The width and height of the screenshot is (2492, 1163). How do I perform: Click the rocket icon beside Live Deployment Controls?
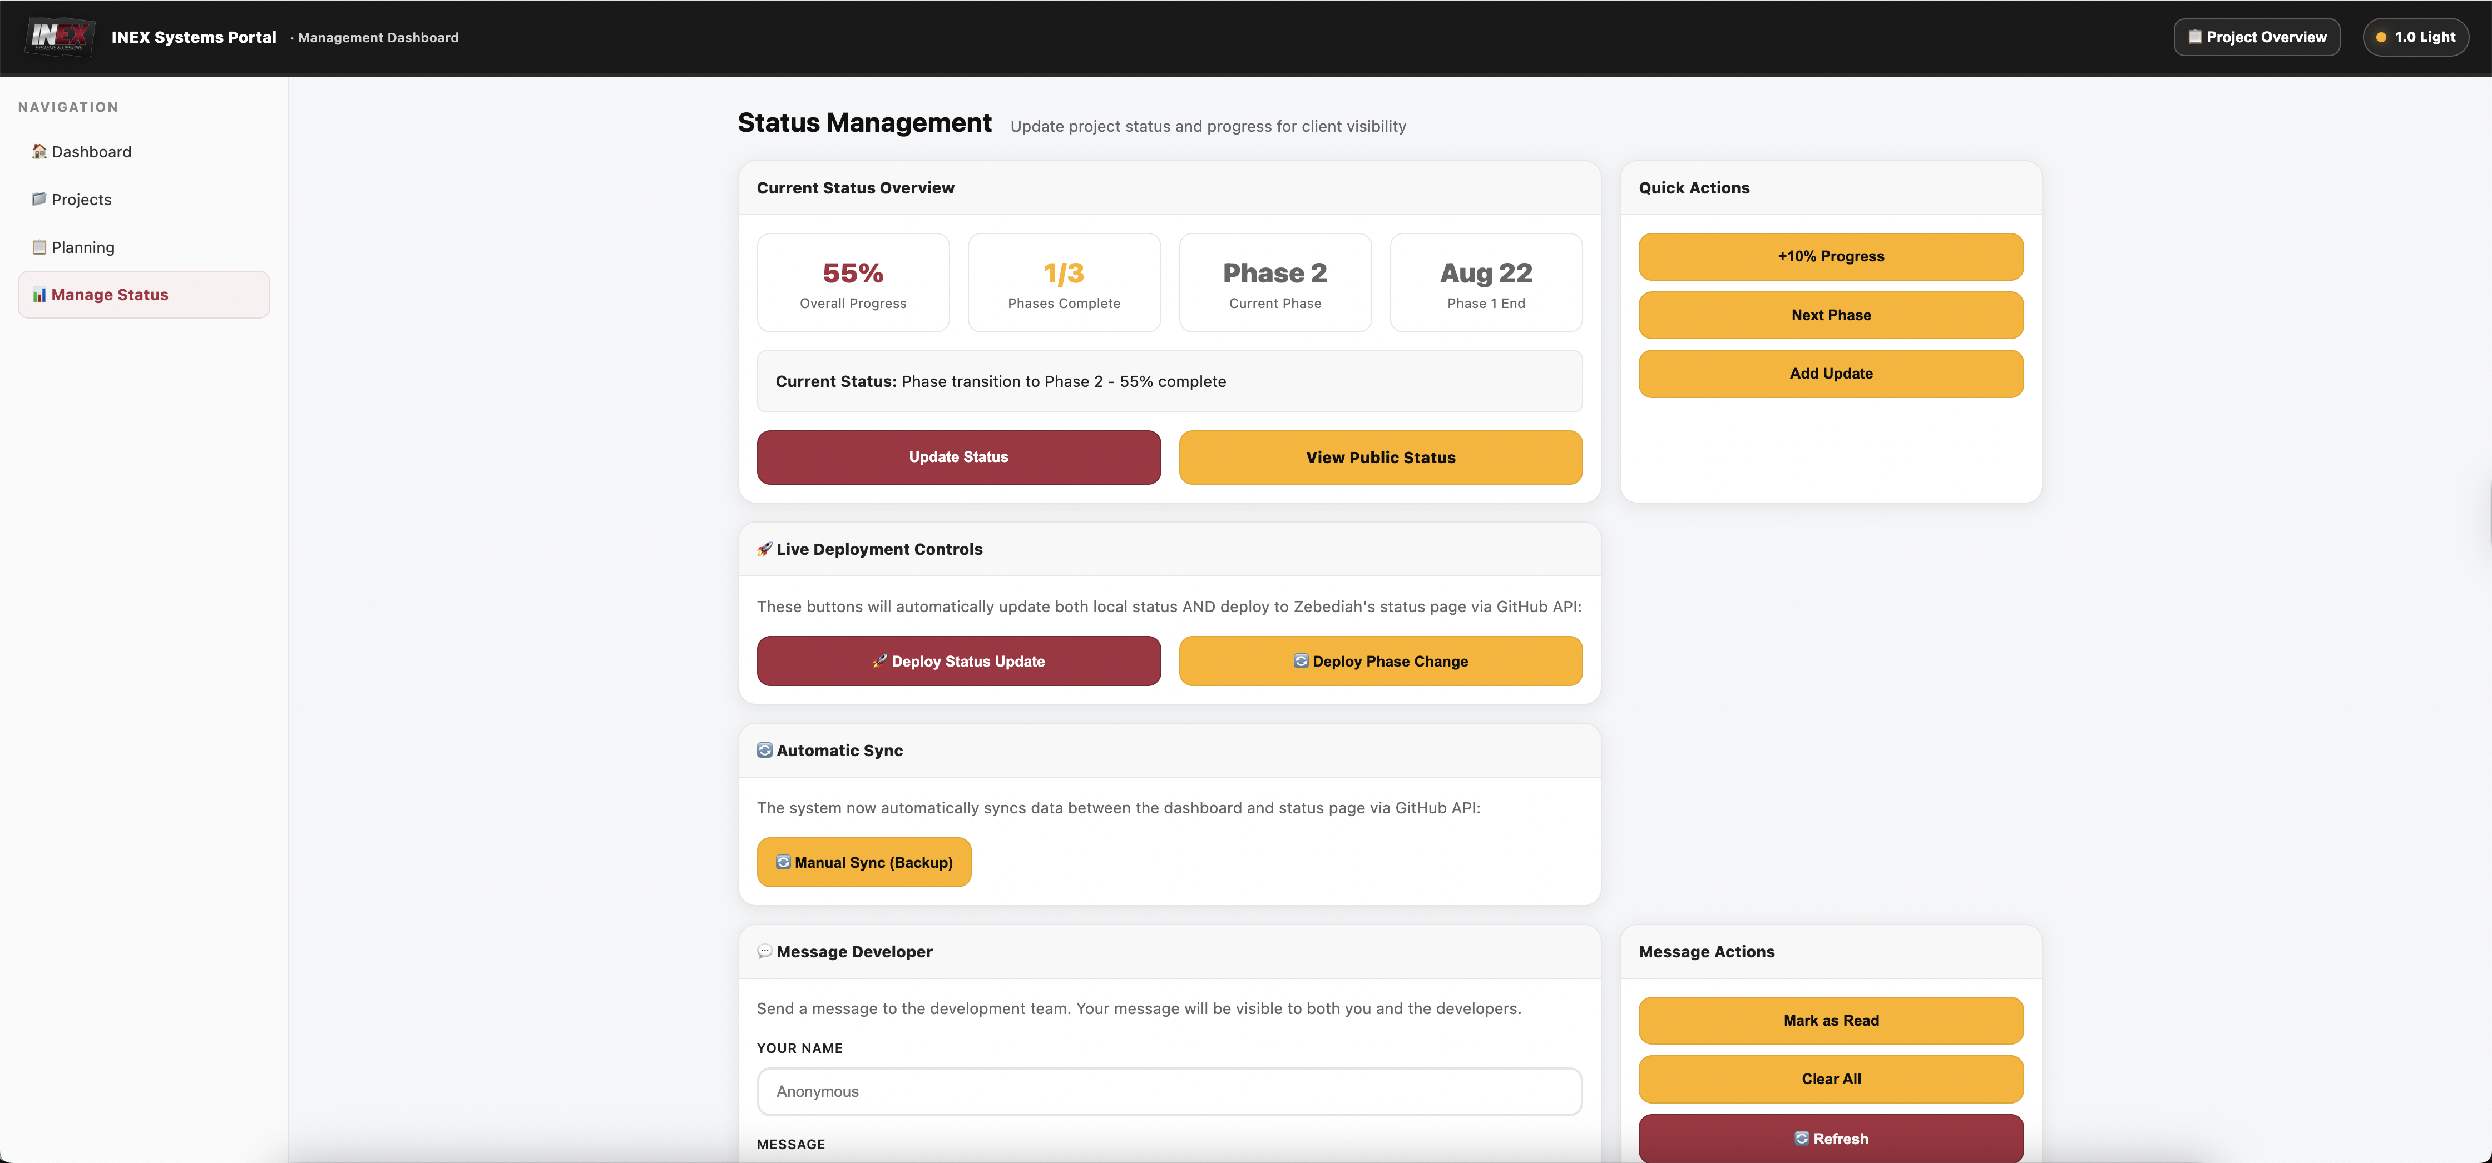click(x=764, y=549)
